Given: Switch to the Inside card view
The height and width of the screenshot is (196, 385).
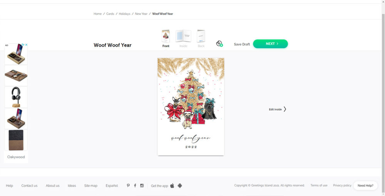Looking at the screenshot, I should [x=183, y=38].
